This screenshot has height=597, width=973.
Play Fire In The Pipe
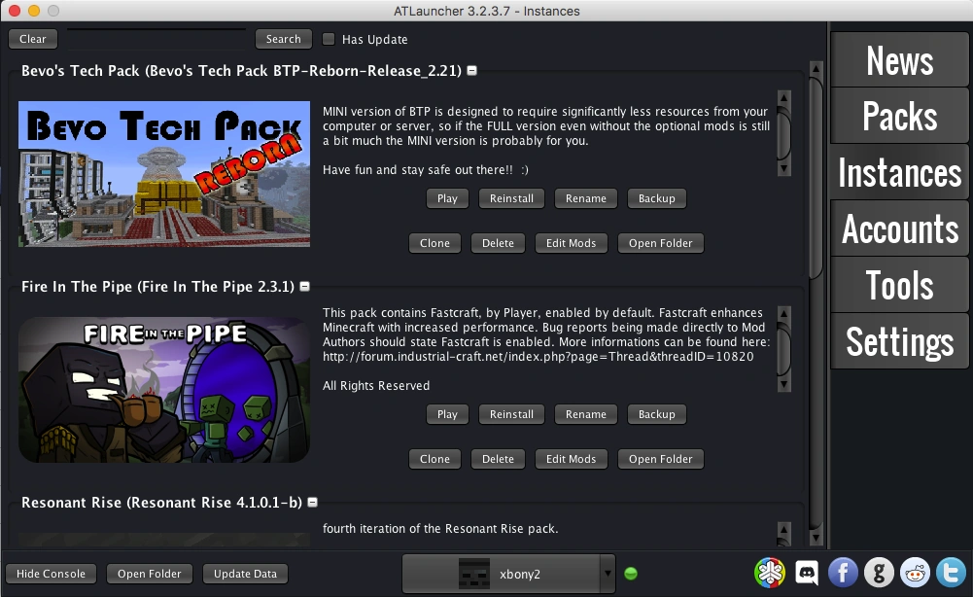coord(447,414)
